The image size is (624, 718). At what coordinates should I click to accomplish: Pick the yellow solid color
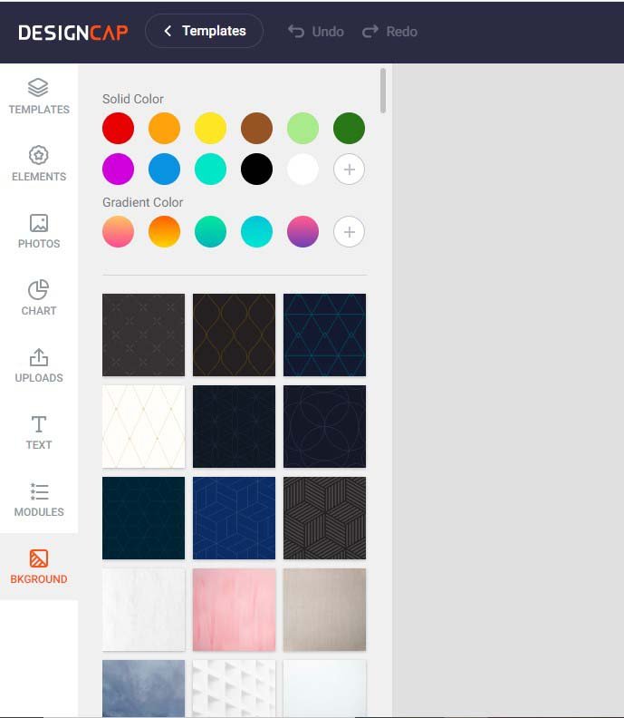(x=210, y=128)
